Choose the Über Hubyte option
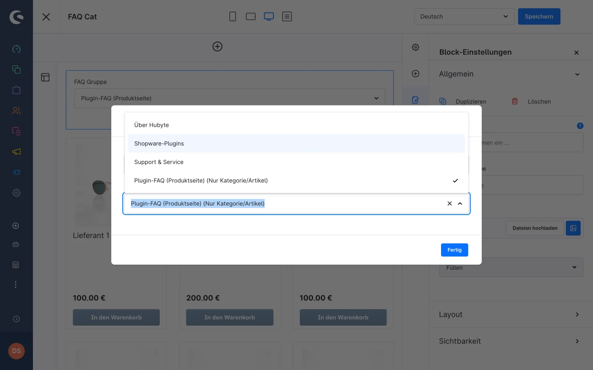 click(x=296, y=125)
